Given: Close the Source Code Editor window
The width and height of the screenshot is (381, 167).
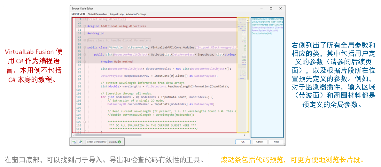Looking at the screenshot, I should (x=280, y=8).
